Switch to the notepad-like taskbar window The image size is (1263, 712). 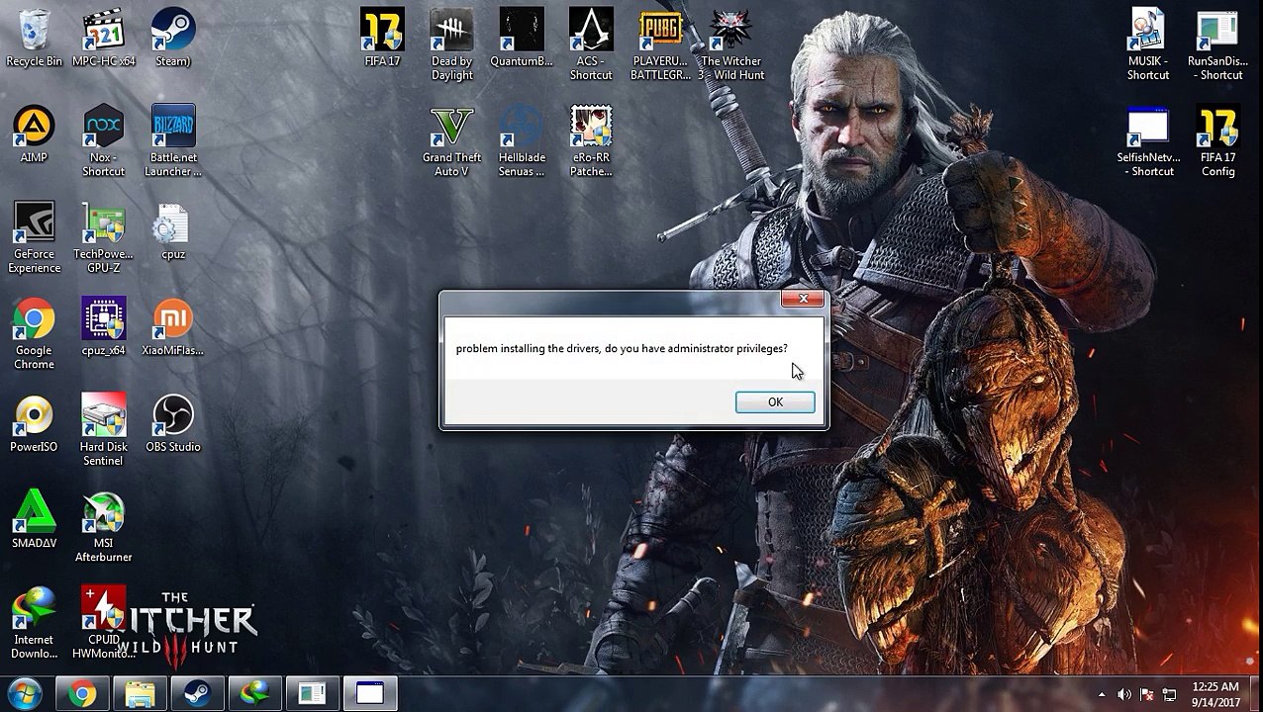(x=313, y=694)
